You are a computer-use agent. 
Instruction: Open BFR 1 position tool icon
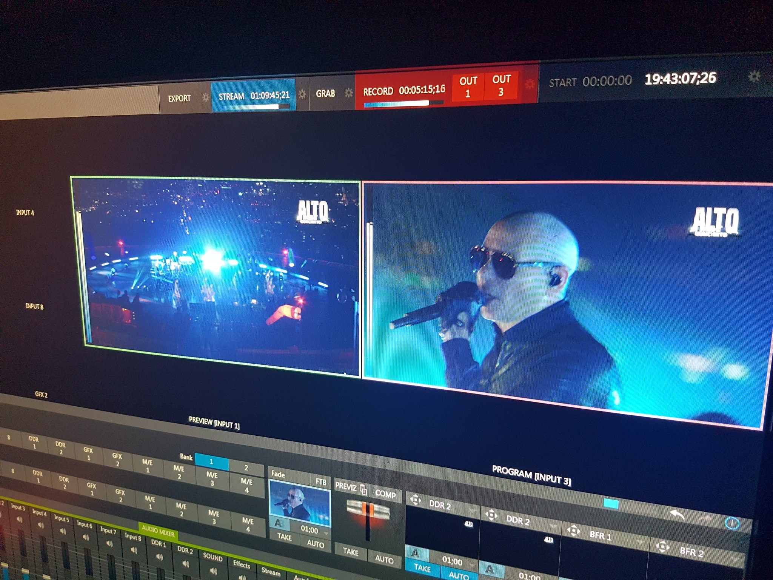click(573, 531)
